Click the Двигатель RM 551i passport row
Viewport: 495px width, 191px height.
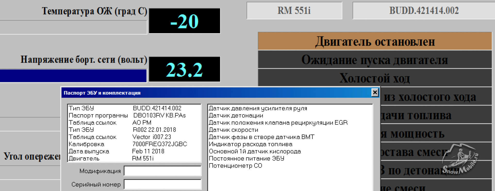[x=134, y=159]
